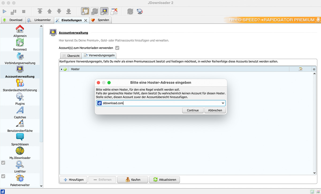Image resolution: width=321 pixels, height=194 pixels.
Task: Toggle silent mode window icon with red X
Action: pos(114,11)
